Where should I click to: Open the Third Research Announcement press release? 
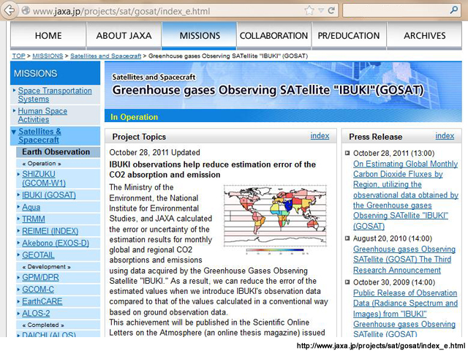(x=404, y=260)
